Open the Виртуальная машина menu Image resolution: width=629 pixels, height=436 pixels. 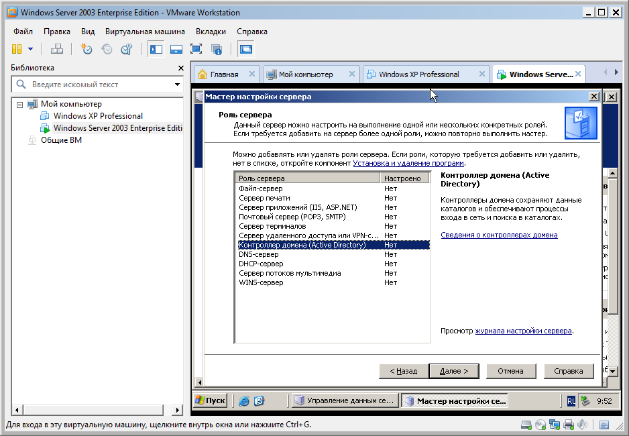tap(145, 32)
